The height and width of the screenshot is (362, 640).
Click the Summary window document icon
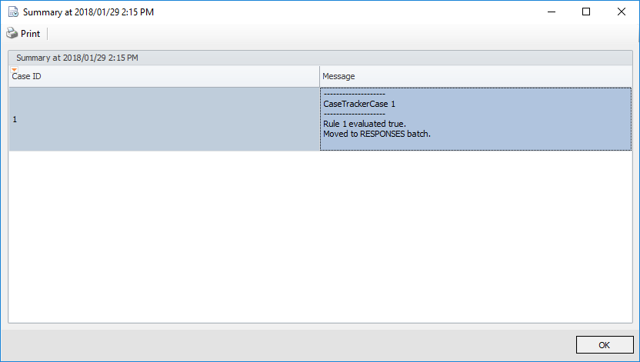coord(12,12)
